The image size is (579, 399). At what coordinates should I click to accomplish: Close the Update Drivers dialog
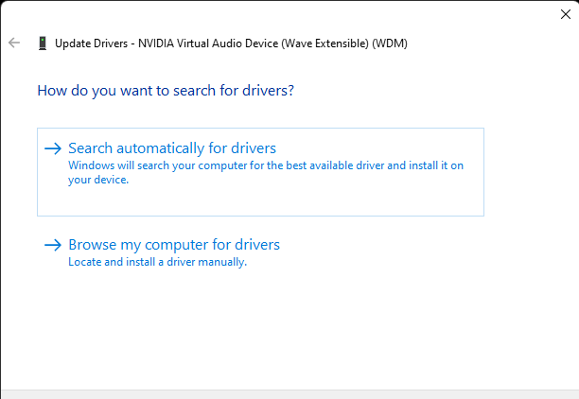click(566, 14)
